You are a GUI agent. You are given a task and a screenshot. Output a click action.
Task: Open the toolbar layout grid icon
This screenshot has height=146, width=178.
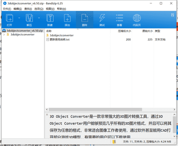pyautogui.click(x=172, y=15)
